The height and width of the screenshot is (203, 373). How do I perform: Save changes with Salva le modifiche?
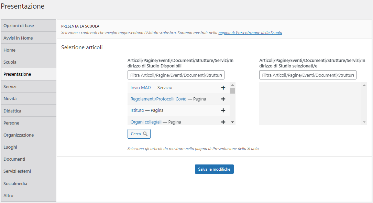[214, 169]
